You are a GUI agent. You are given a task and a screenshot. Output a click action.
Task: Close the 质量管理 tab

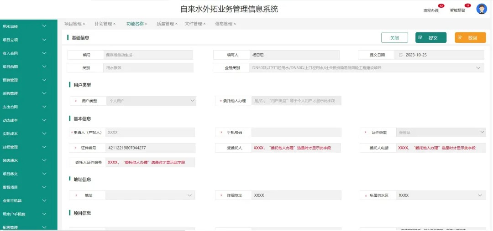tap(176, 24)
